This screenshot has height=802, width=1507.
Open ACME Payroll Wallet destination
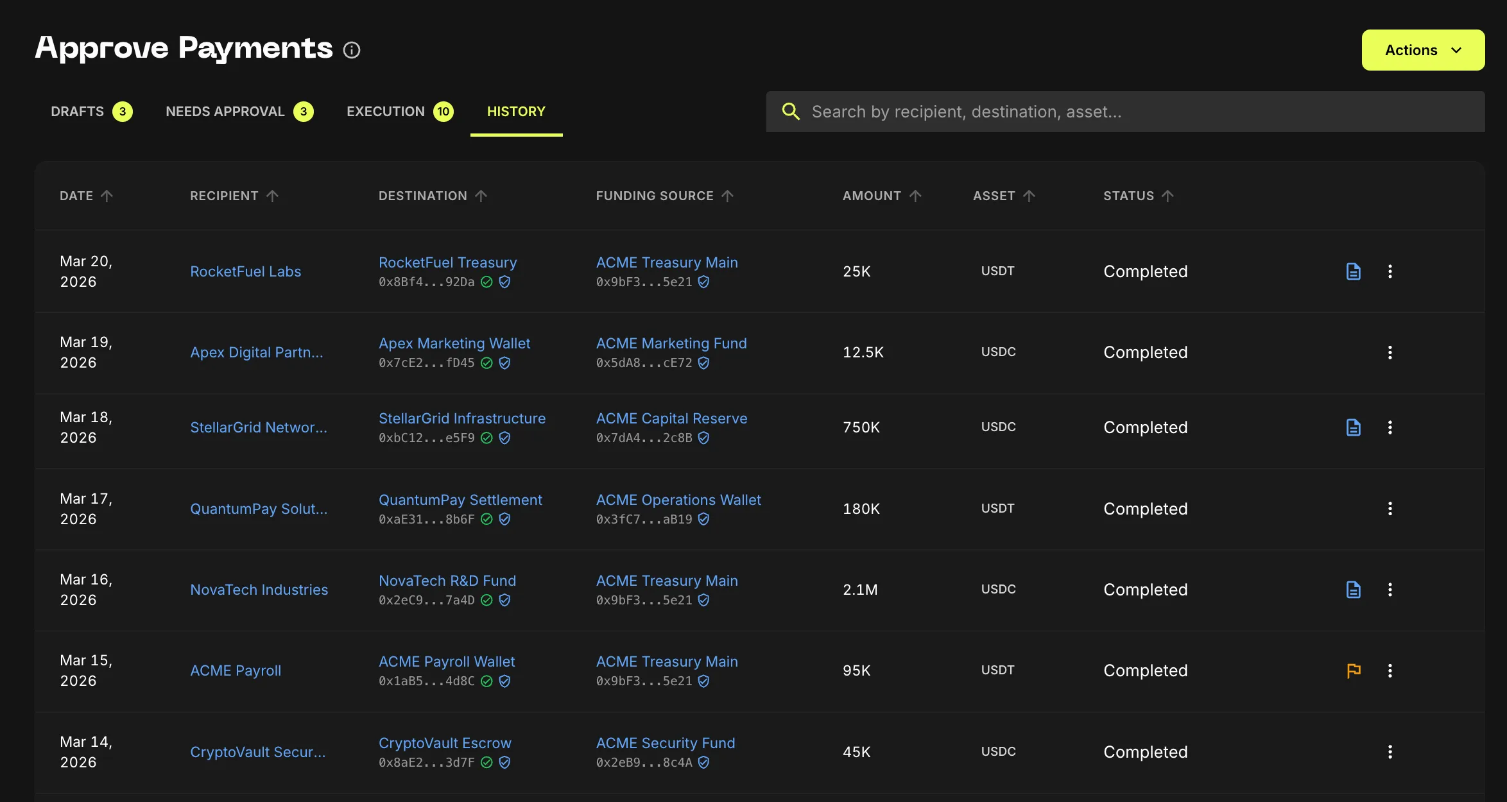click(447, 661)
